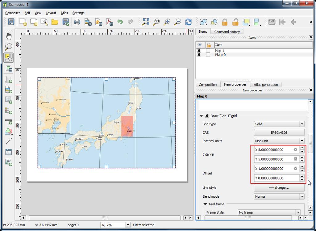Refresh the composer view
This screenshot has height=231, width=316.
[x=189, y=22]
